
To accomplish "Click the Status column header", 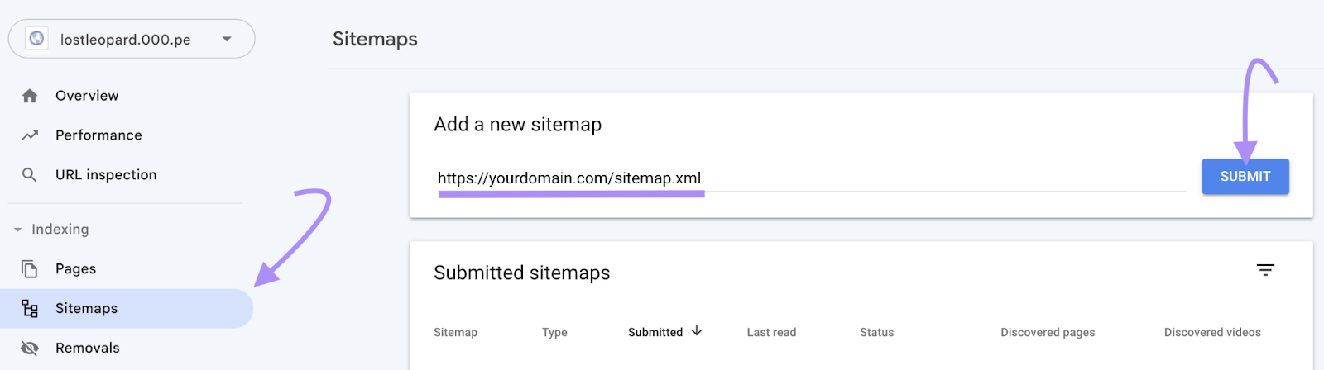I will [x=876, y=333].
